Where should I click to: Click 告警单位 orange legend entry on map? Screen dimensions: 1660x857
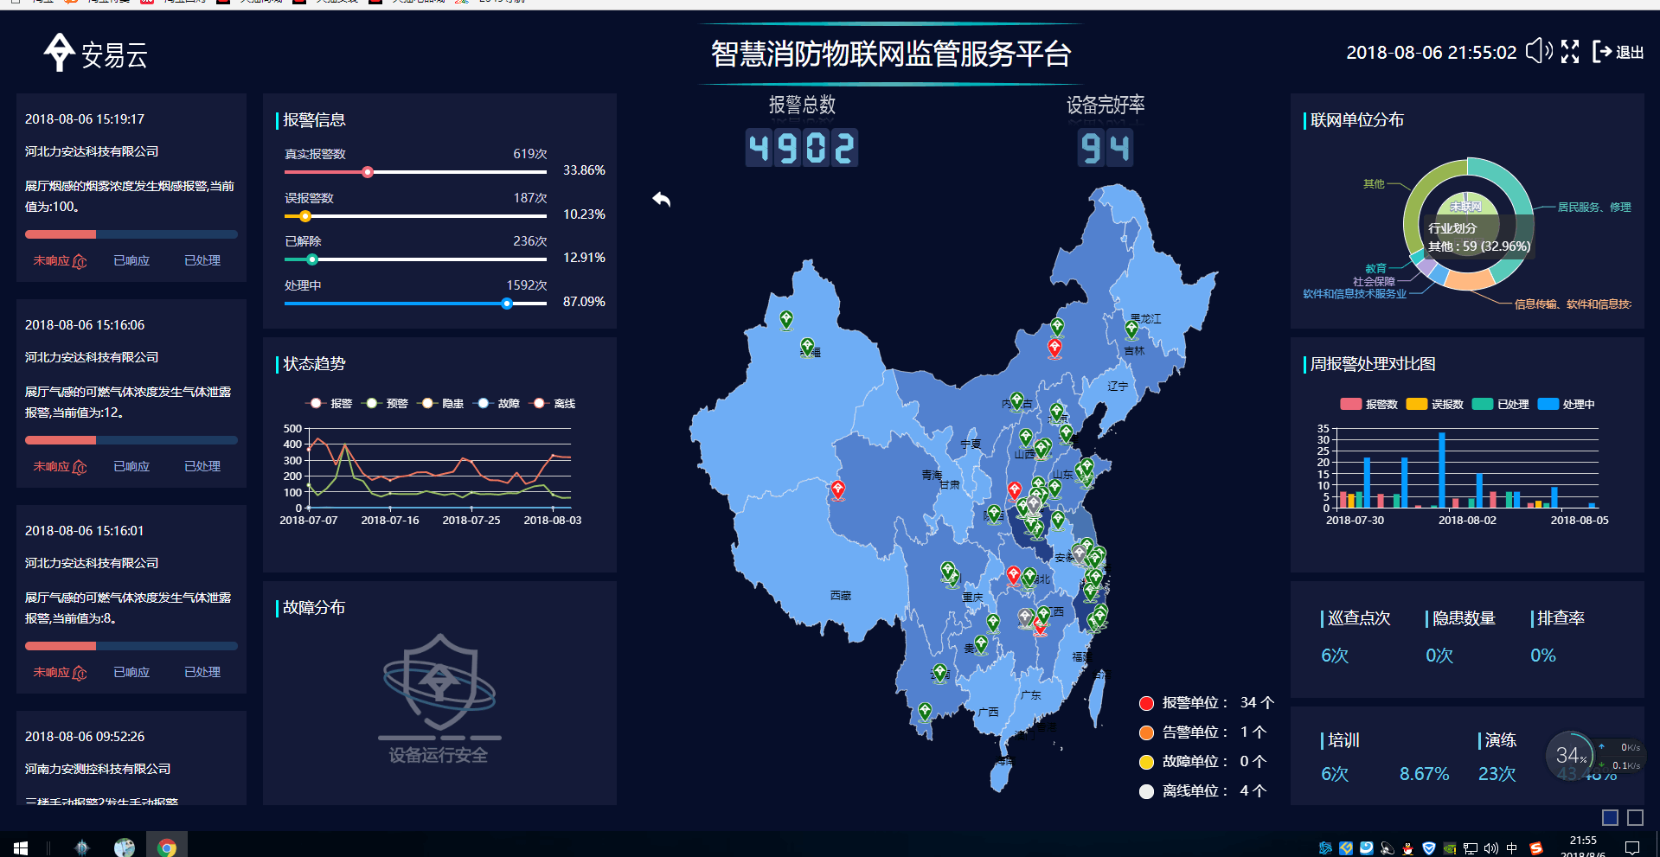(x=1202, y=732)
